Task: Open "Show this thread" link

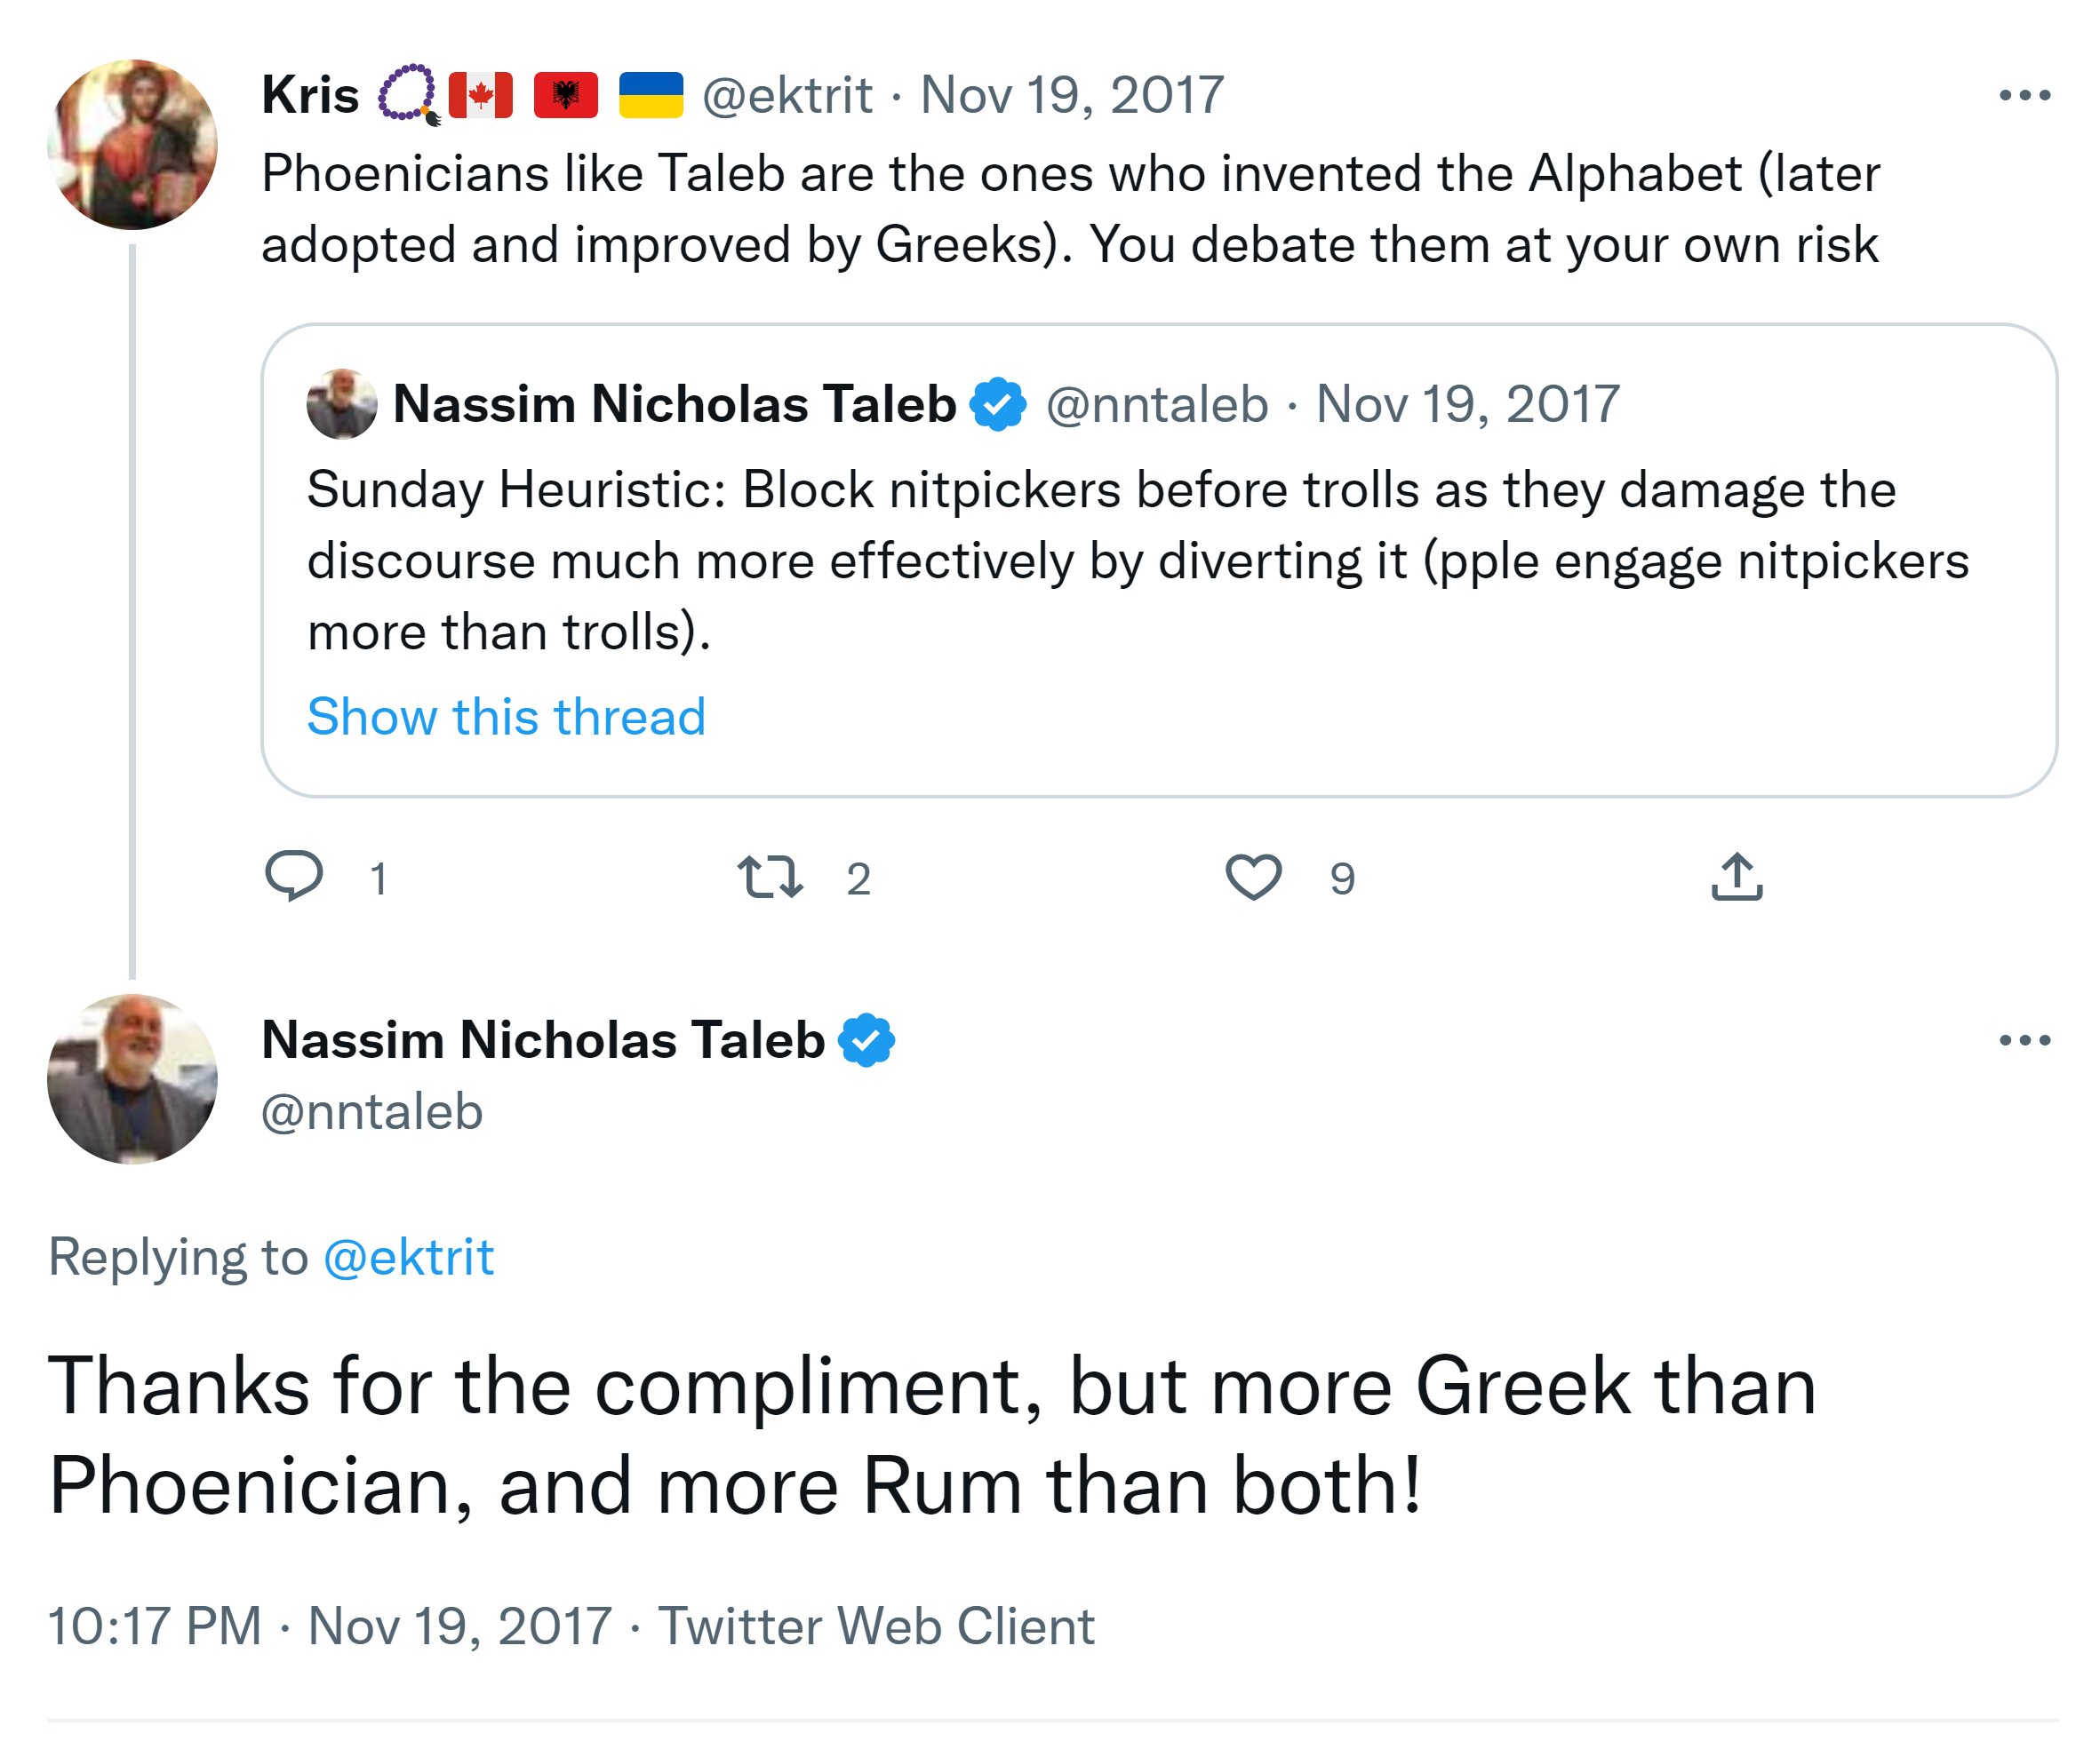Action: click(506, 717)
